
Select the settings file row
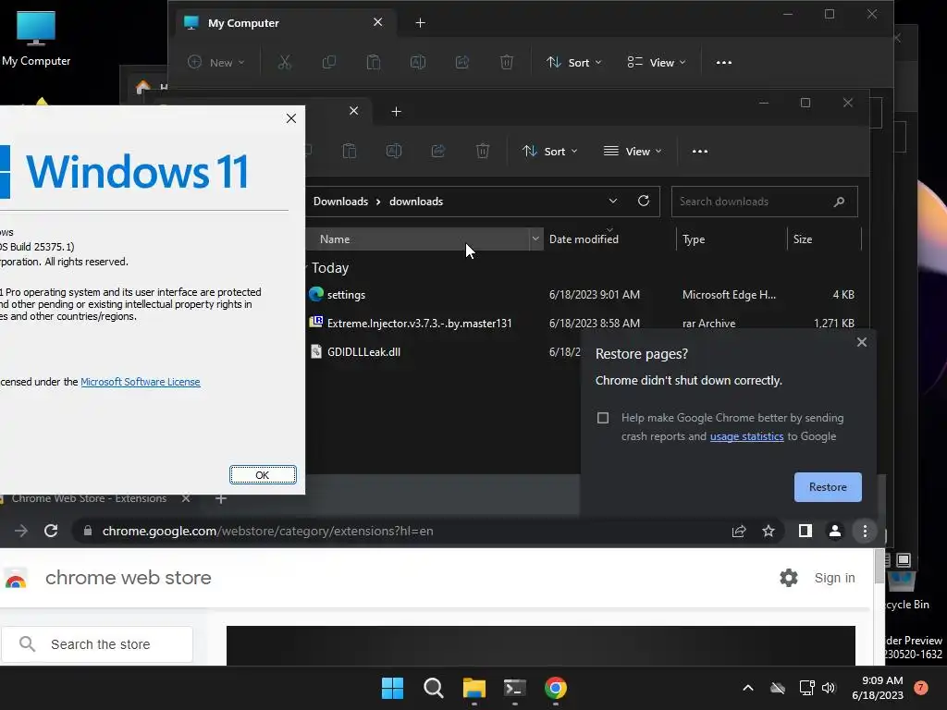coord(583,295)
